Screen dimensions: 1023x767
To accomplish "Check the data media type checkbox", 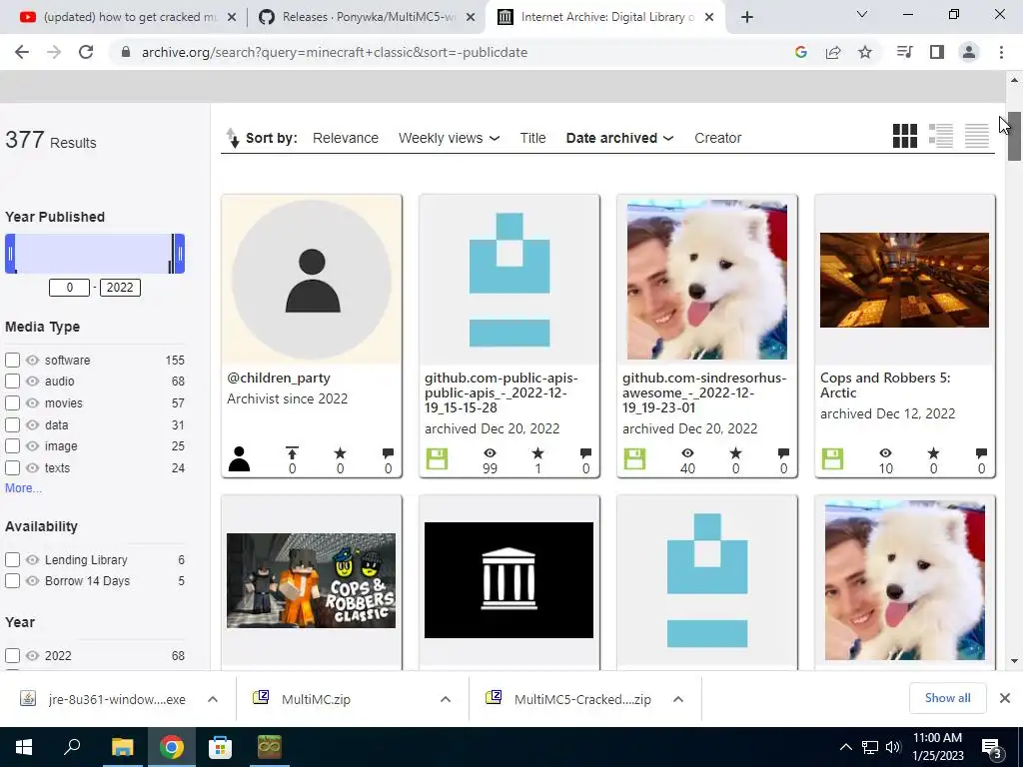I will [12, 424].
